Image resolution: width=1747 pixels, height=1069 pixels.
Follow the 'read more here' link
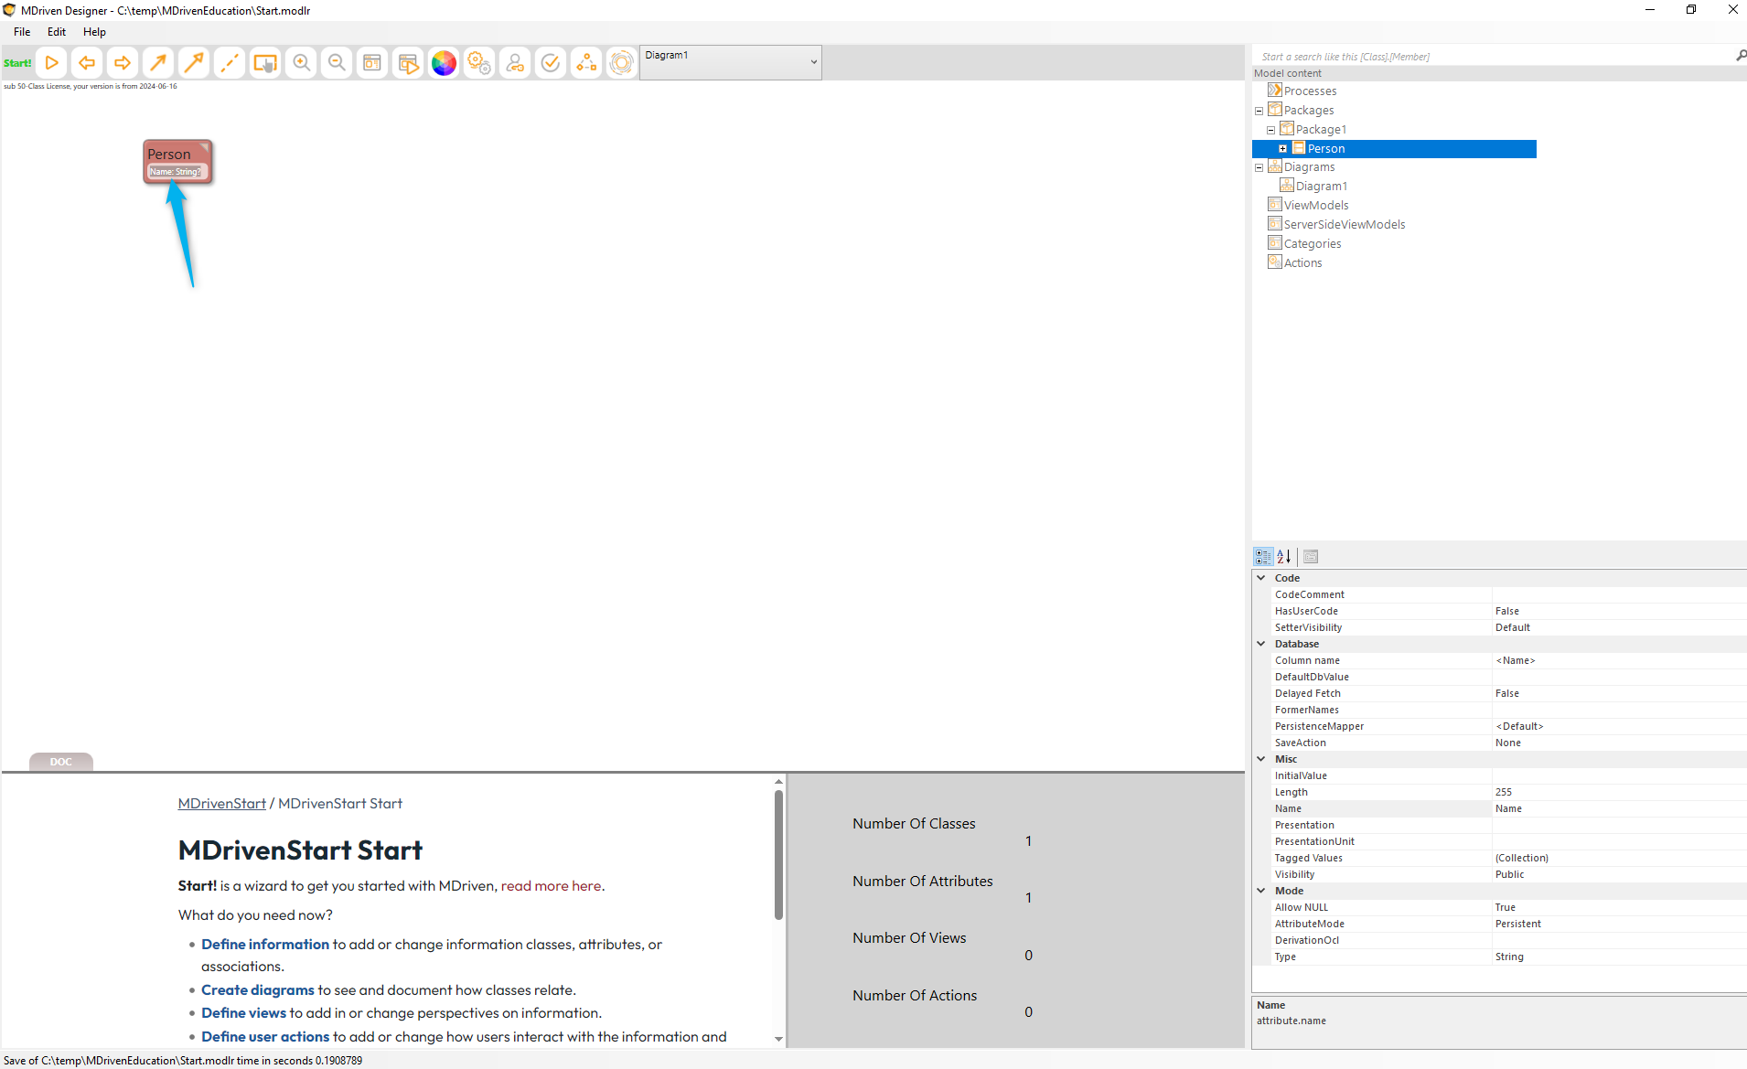(551, 886)
